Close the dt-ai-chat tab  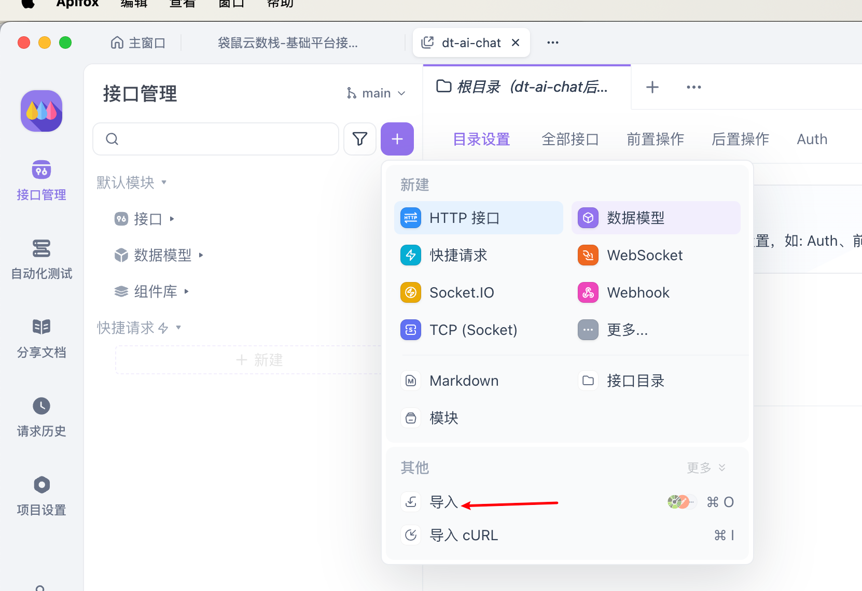516,43
